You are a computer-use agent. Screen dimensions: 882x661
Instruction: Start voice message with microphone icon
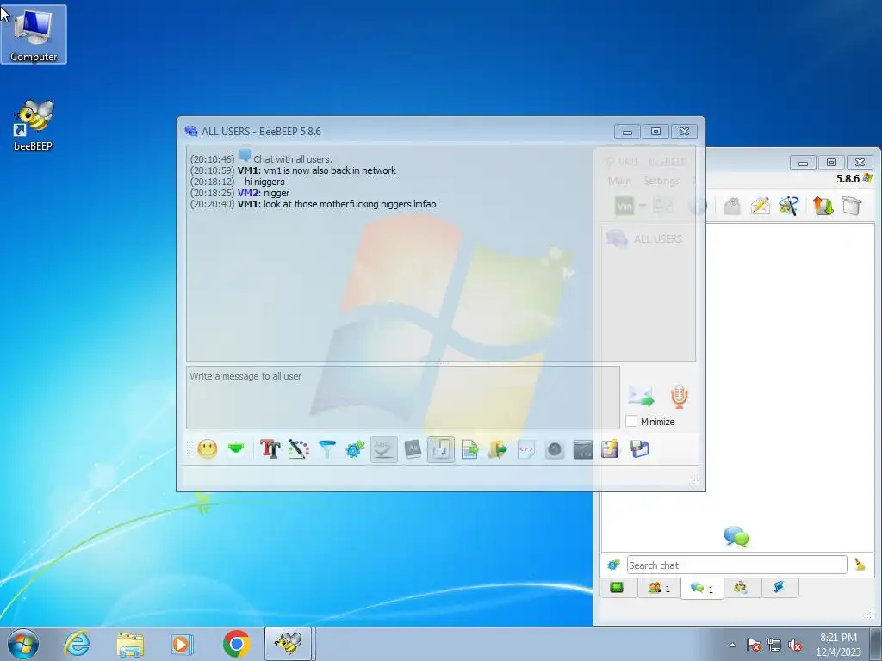pyautogui.click(x=679, y=396)
